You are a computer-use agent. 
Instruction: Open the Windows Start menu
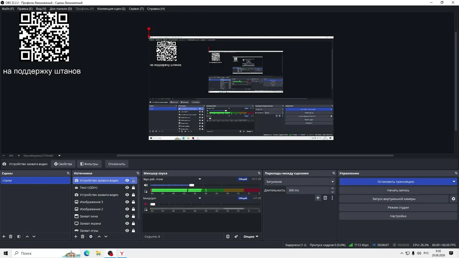click(x=6, y=253)
